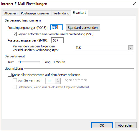Uncheck the SSL encrypted connection checkbox
The image size is (139, 131).
click(15, 34)
